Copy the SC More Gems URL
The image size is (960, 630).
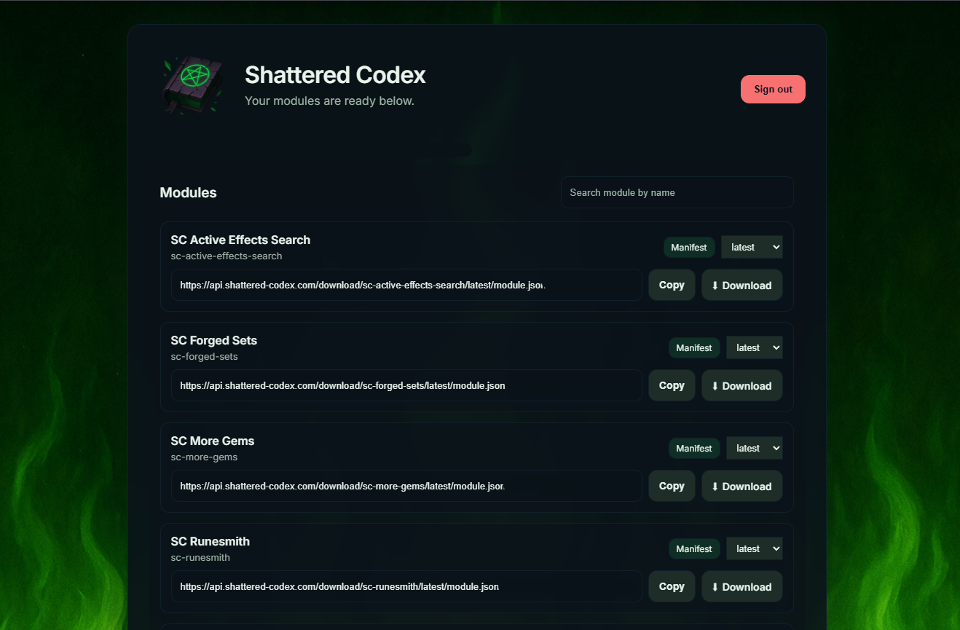point(672,486)
